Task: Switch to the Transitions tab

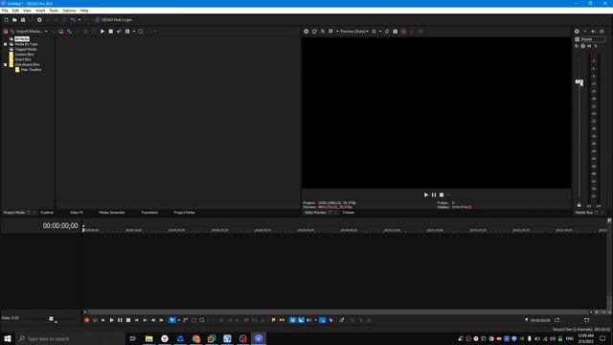Action: [149, 213]
